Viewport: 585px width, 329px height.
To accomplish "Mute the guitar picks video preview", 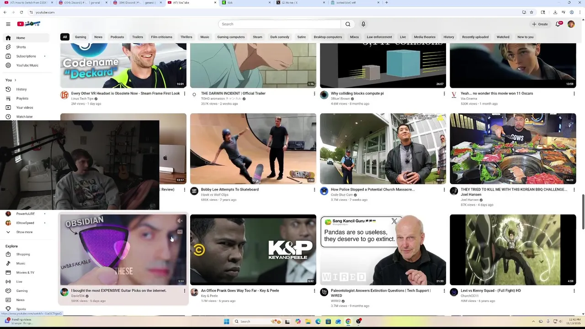I will (x=180, y=221).
